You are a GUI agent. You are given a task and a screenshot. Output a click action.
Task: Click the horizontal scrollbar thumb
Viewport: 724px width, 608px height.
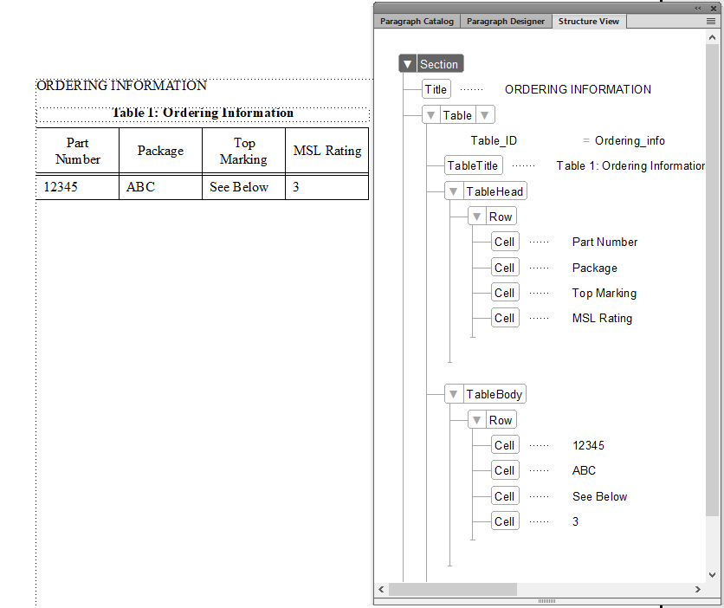[453, 590]
